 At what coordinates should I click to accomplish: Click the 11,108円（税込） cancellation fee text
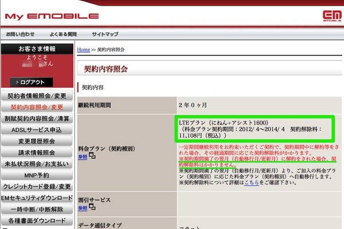[x=202, y=136]
